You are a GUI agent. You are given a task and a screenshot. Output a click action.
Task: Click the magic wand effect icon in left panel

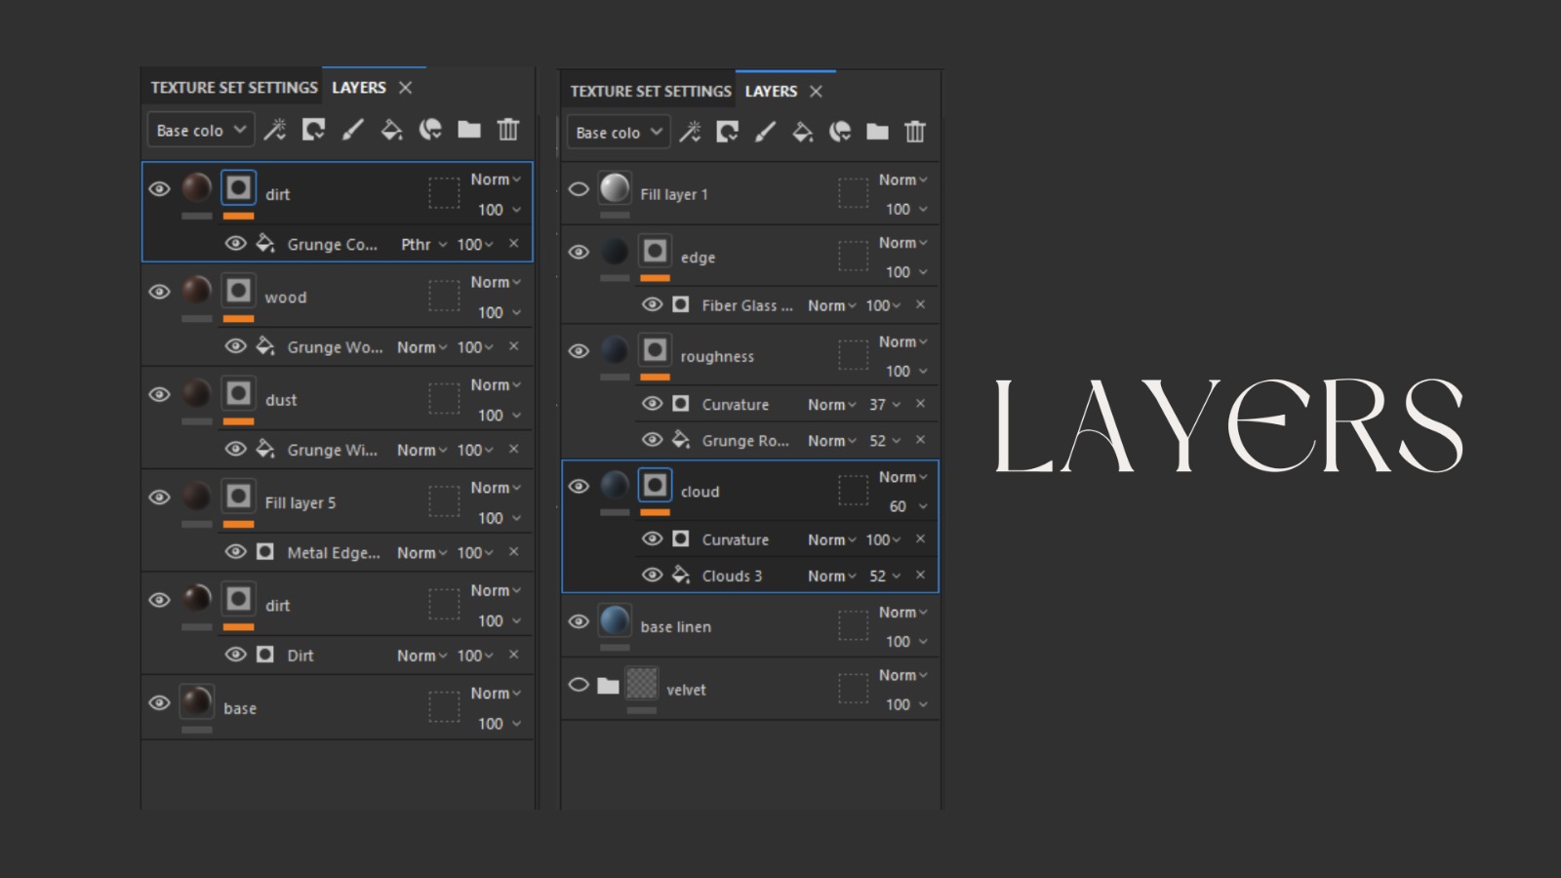pos(275,130)
